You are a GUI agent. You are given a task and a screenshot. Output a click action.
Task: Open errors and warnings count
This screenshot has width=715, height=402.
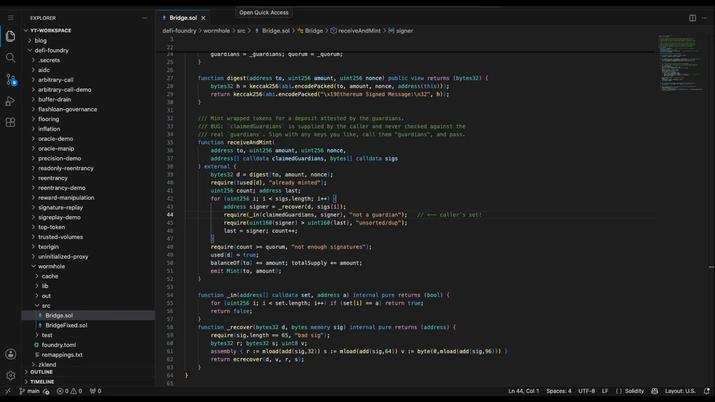click(x=69, y=391)
